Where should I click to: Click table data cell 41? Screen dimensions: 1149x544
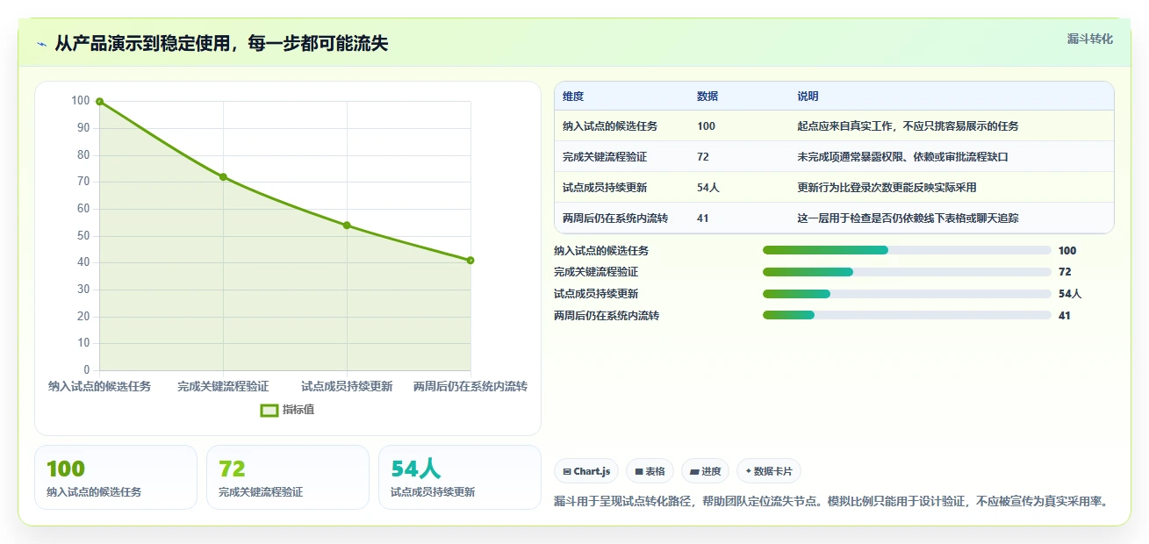click(703, 218)
